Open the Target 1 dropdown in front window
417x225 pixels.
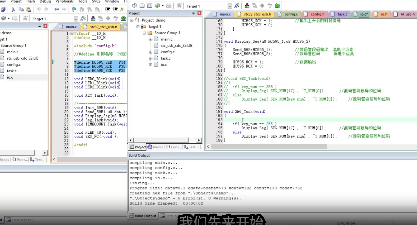(230, 6)
